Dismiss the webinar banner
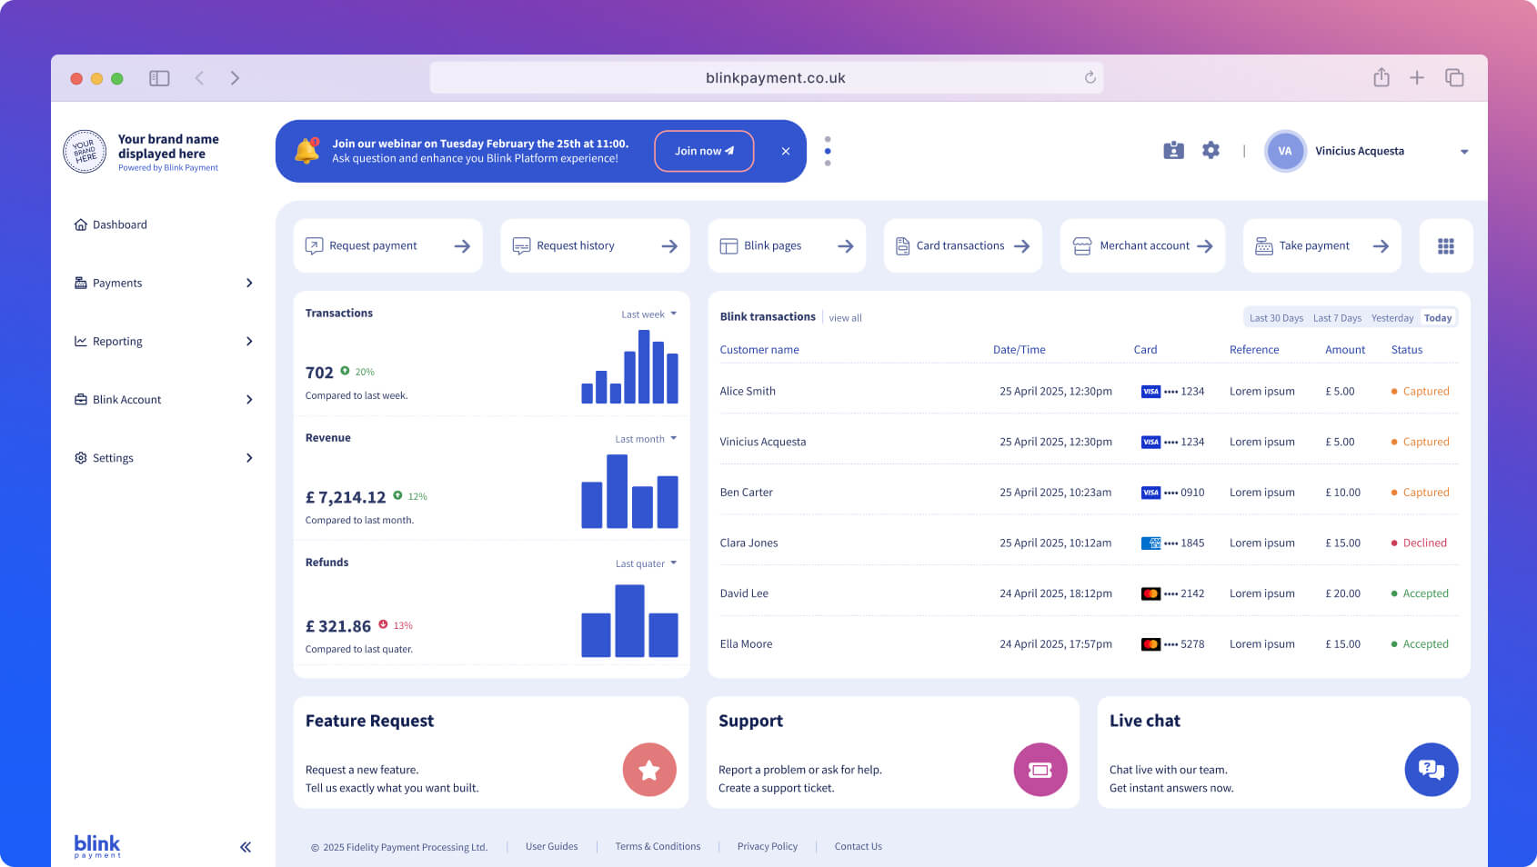This screenshot has width=1537, height=867. coord(786,151)
